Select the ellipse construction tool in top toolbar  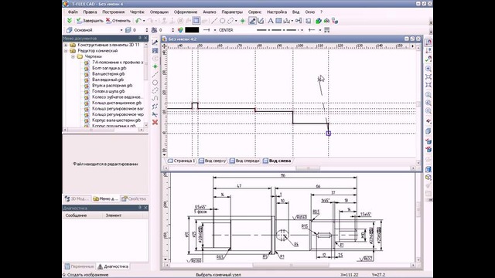230,21
